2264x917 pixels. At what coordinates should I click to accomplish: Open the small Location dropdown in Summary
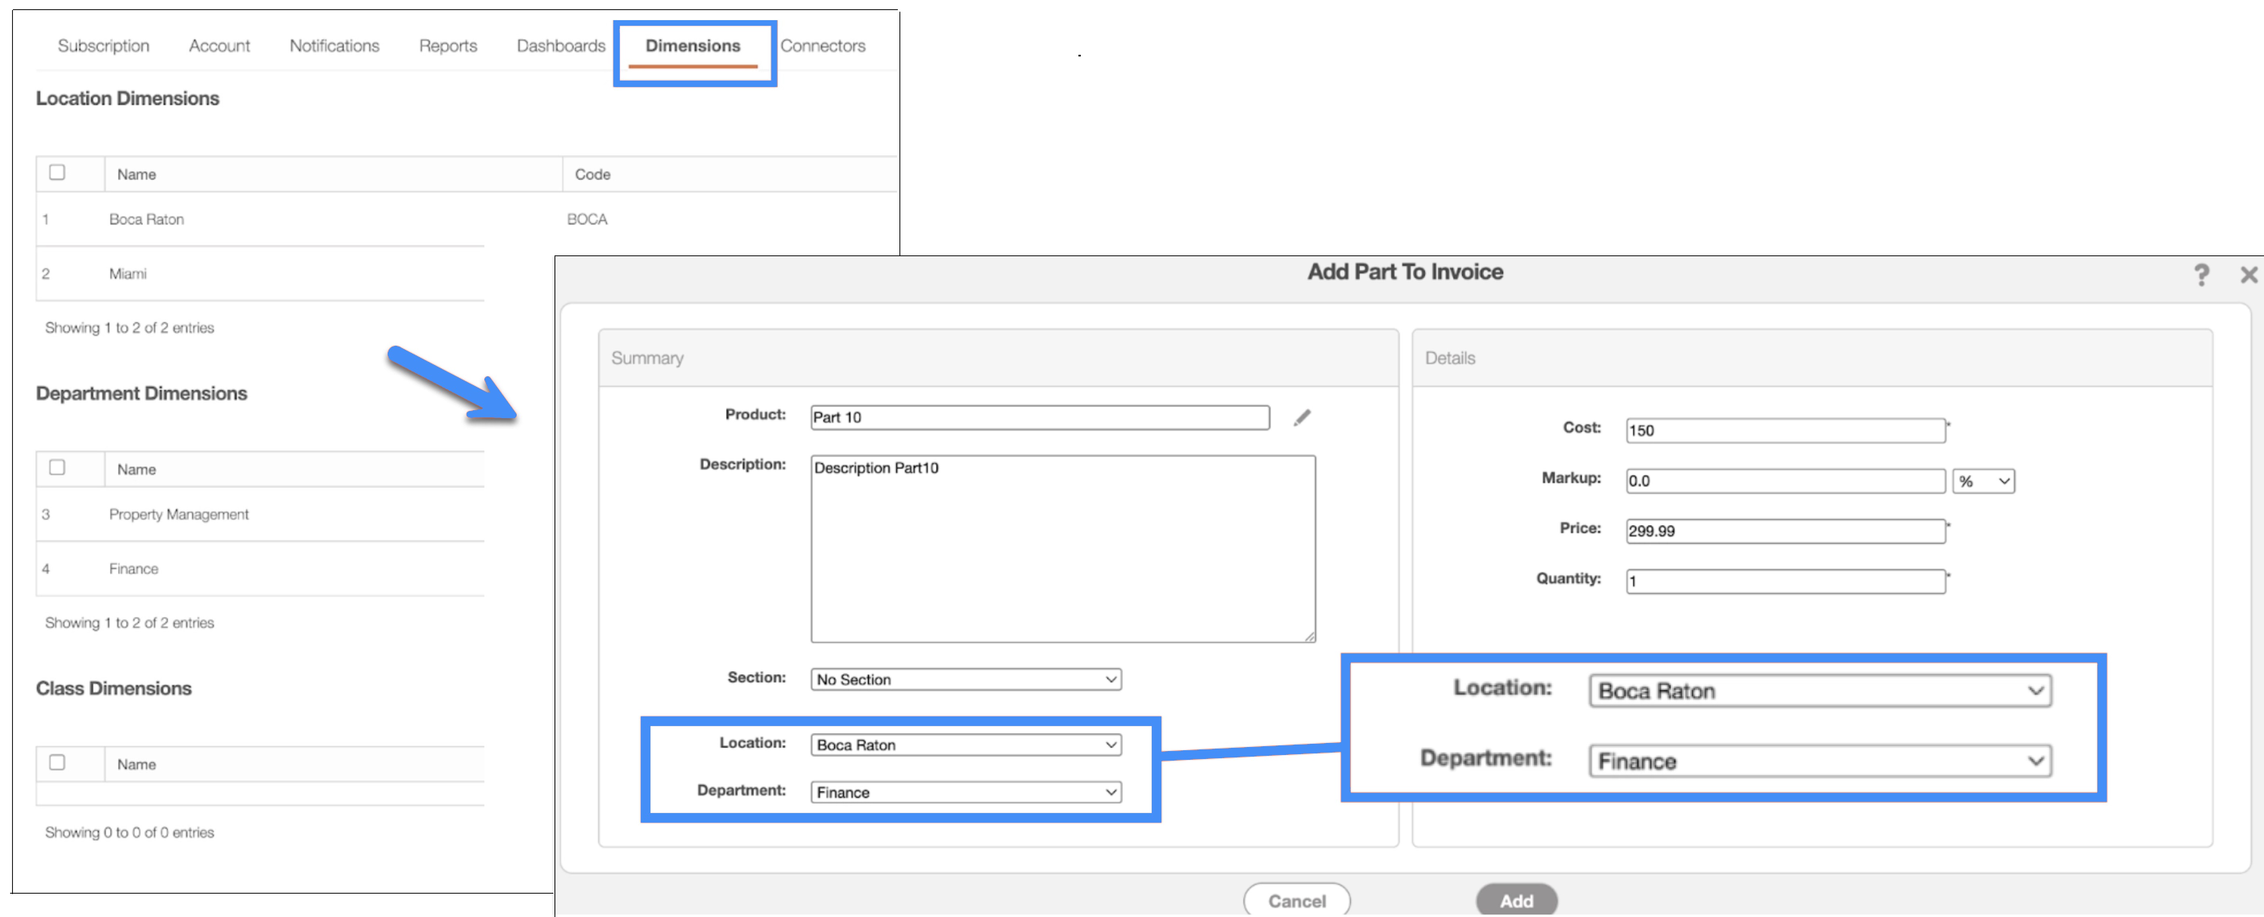point(965,745)
